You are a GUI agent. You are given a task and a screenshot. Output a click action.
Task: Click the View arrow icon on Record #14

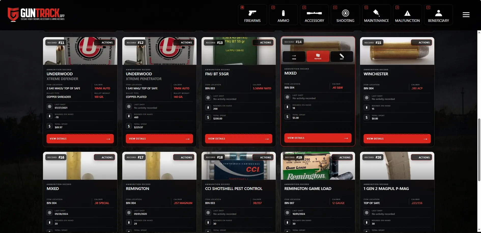[x=294, y=56]
